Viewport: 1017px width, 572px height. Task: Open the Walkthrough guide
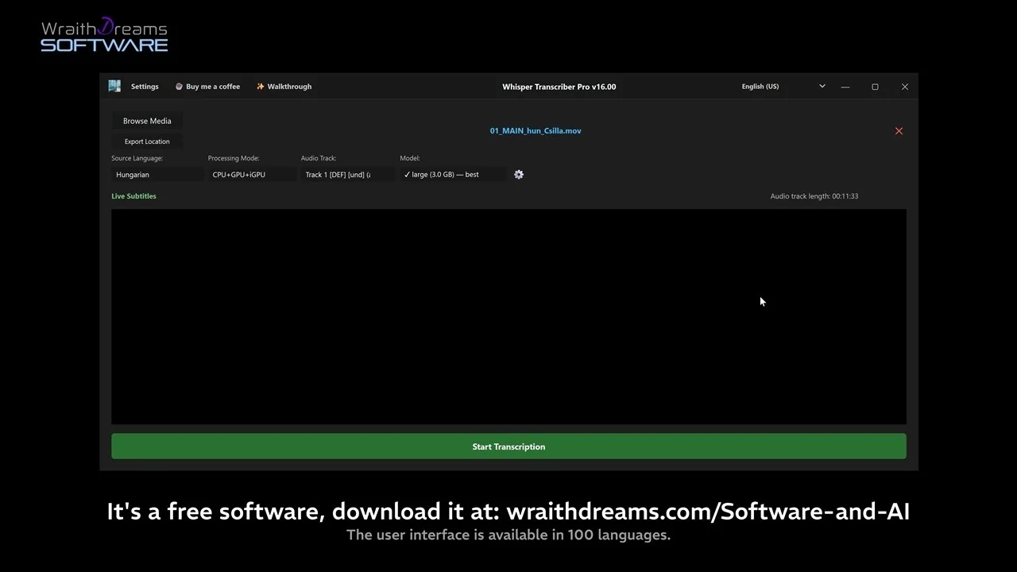pos(284,87)
